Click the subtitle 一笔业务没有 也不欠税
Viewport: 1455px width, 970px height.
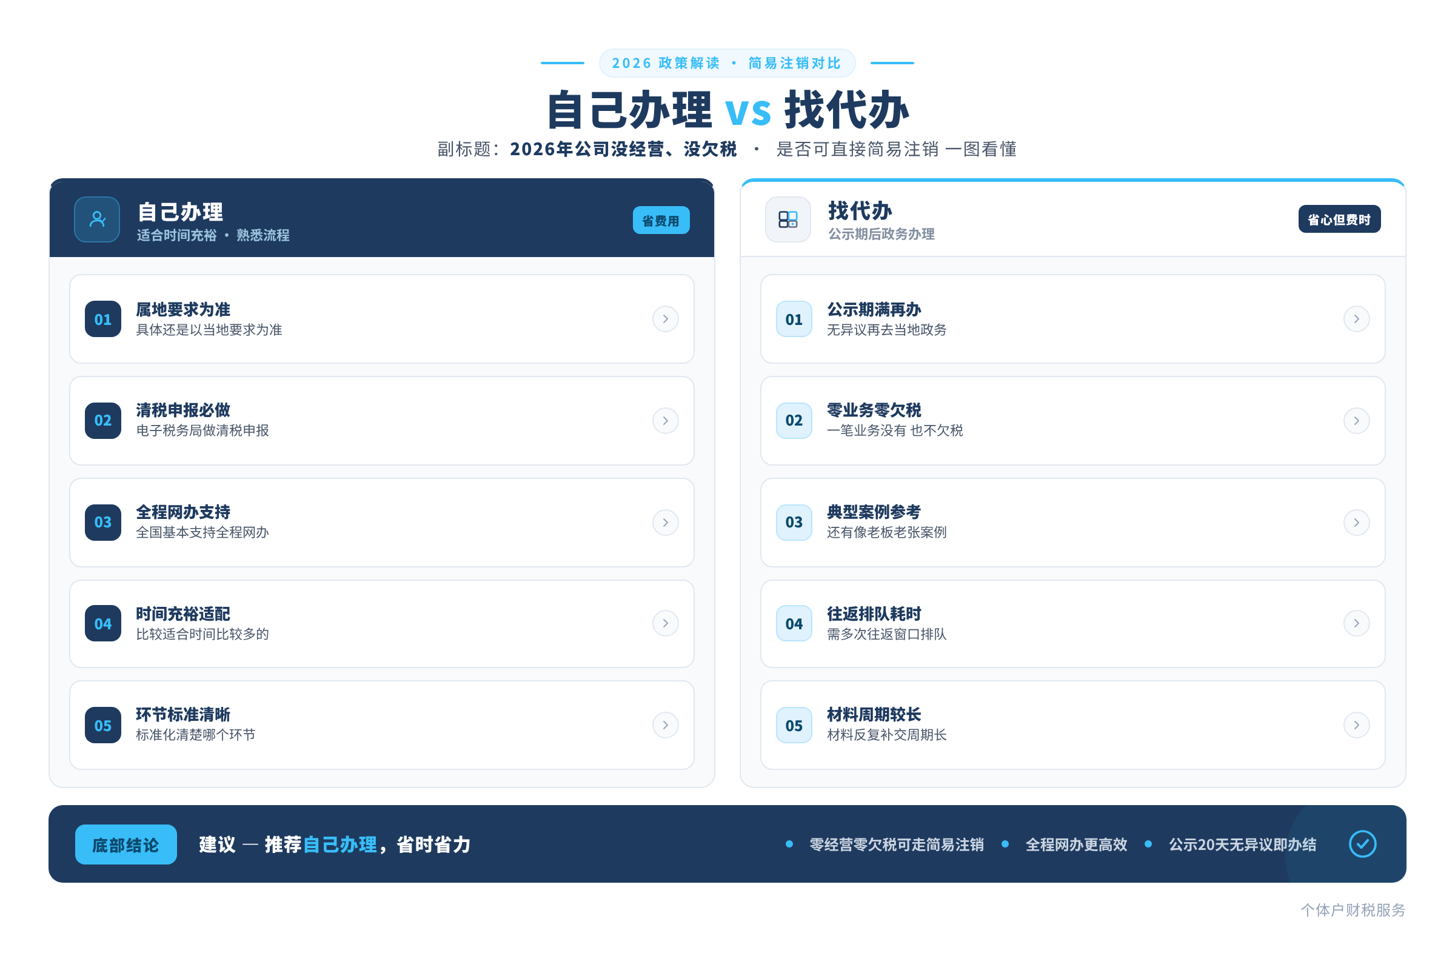click(x=895, y=431)
